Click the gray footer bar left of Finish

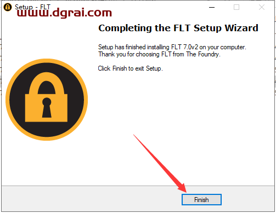click(x=92, y=199)
